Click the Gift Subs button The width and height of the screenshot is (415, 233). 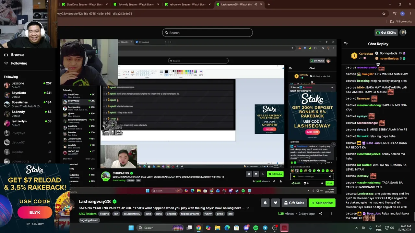[294, 203]
